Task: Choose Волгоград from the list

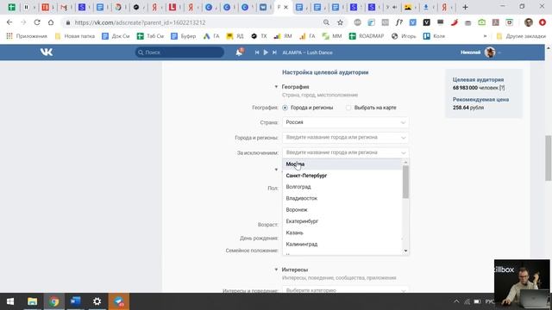Action: pyautogui.click(x=342, y=187)
